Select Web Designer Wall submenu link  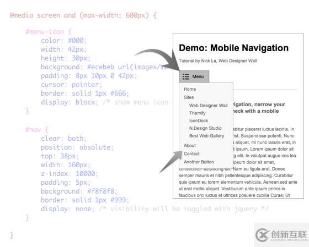(x=209, y=106)
